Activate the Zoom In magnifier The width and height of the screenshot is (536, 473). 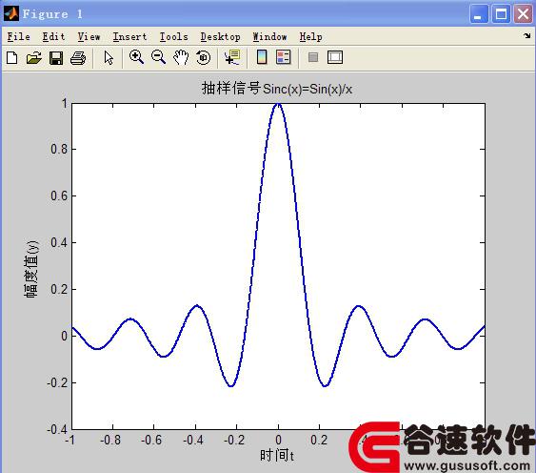click(136, 57)
